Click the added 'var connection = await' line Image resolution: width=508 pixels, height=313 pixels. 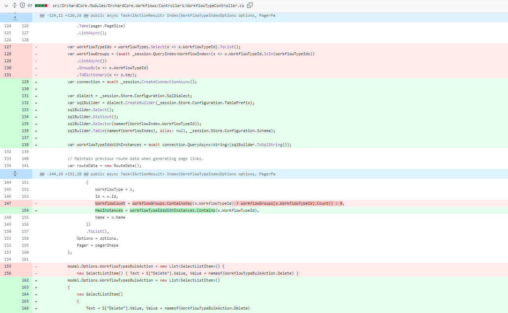coord(132,82)
